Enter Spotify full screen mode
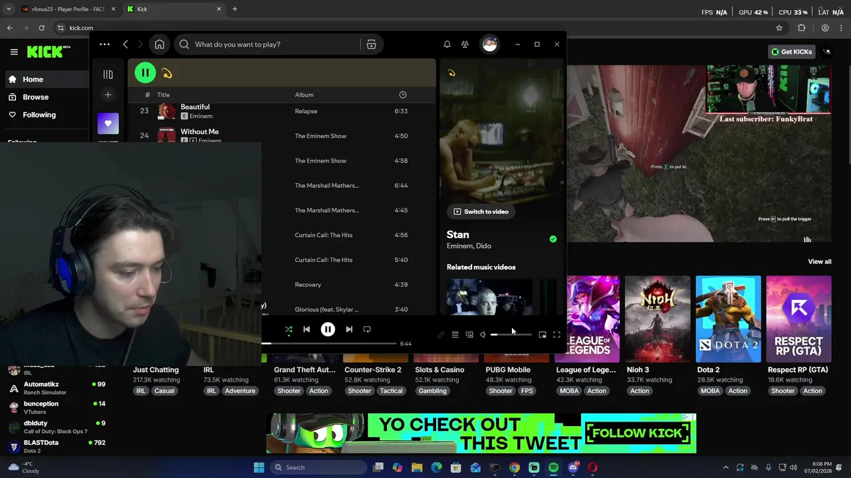851x478 pixels. tap(557, 335)
